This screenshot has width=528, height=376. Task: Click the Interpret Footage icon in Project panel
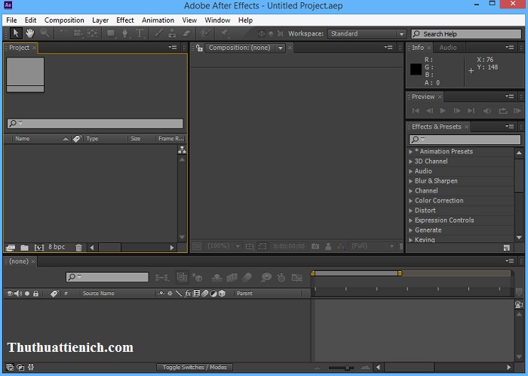[x=10, y=248]
